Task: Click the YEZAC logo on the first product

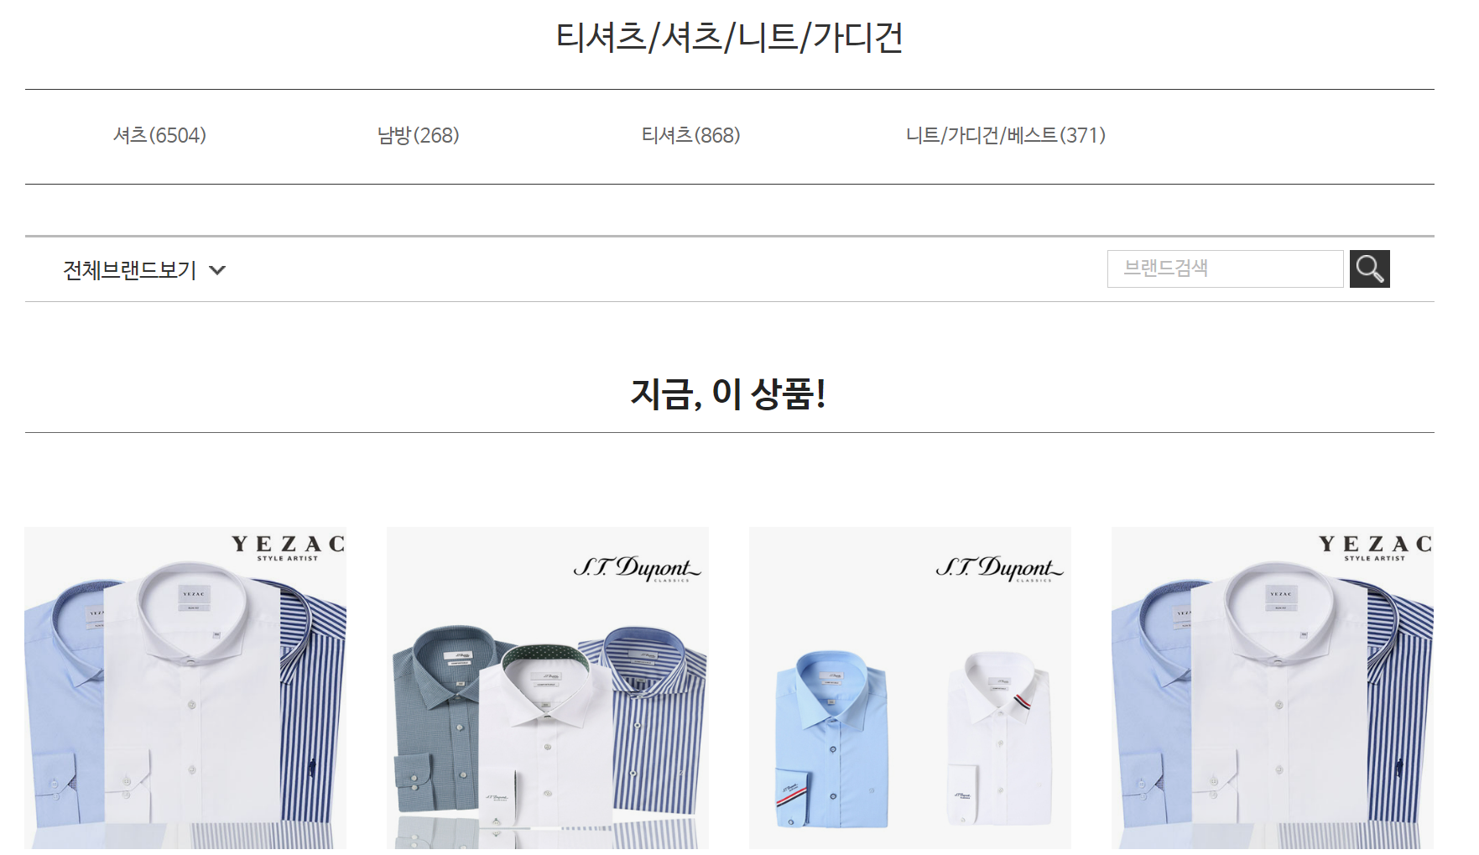Action: coord(288,547)
